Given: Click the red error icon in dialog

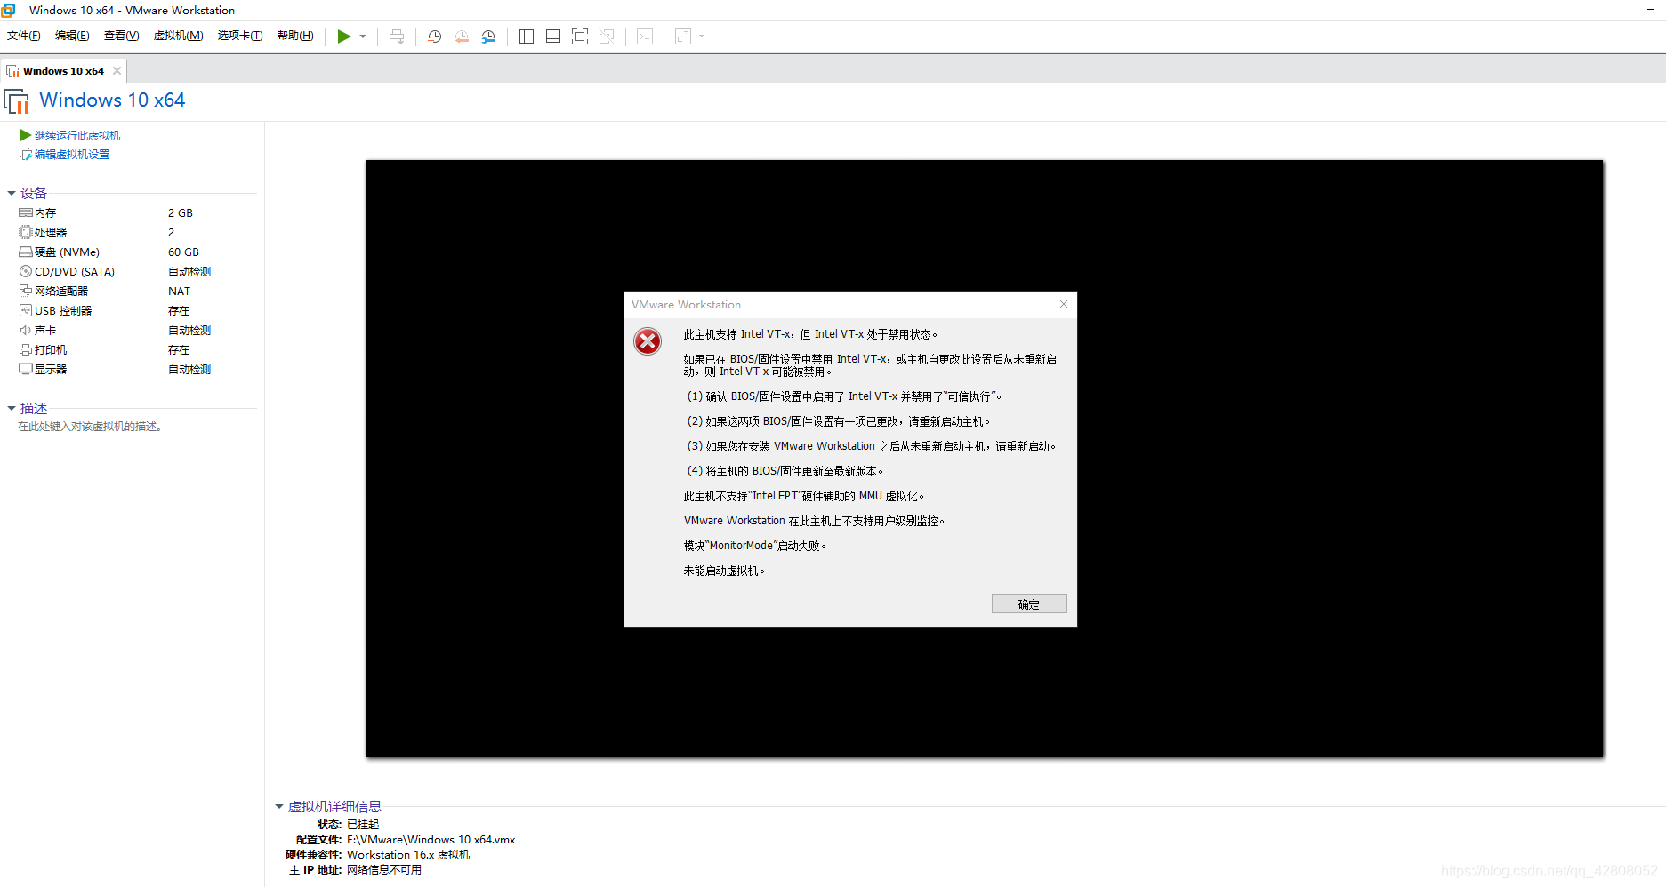Looking at the screenshot, I should pos(648,341).
